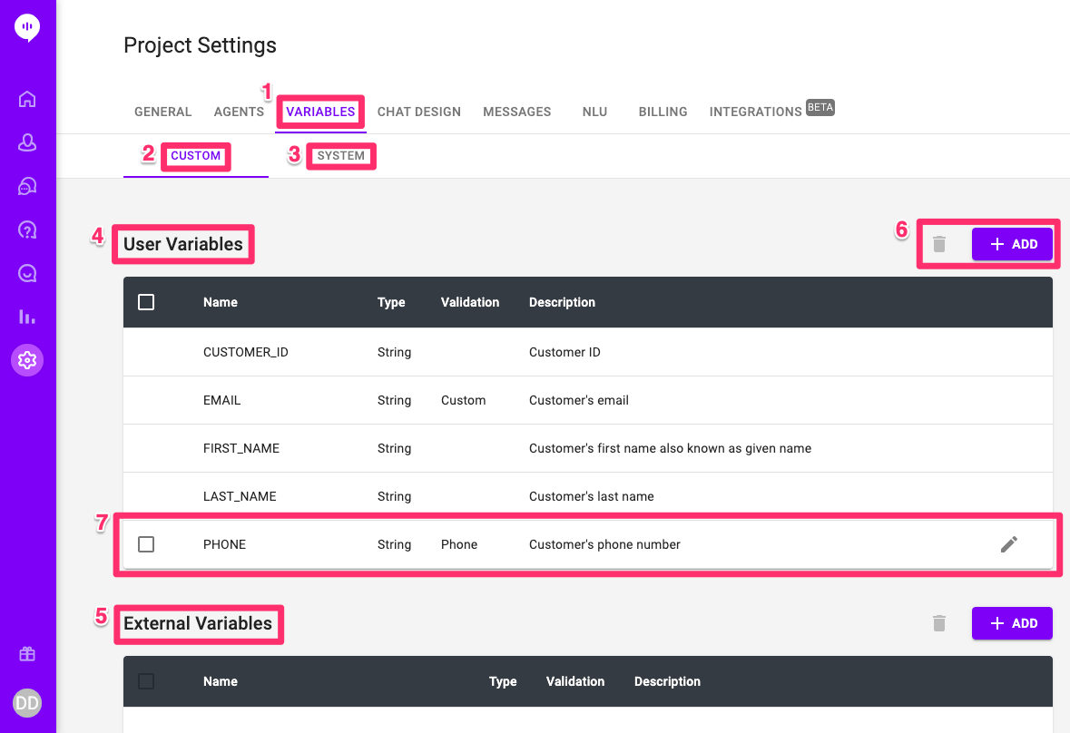Click the Name header in User Variables
Image resolution: width=1070 pixels, height=733 pixels.
[x=221, y=302]
